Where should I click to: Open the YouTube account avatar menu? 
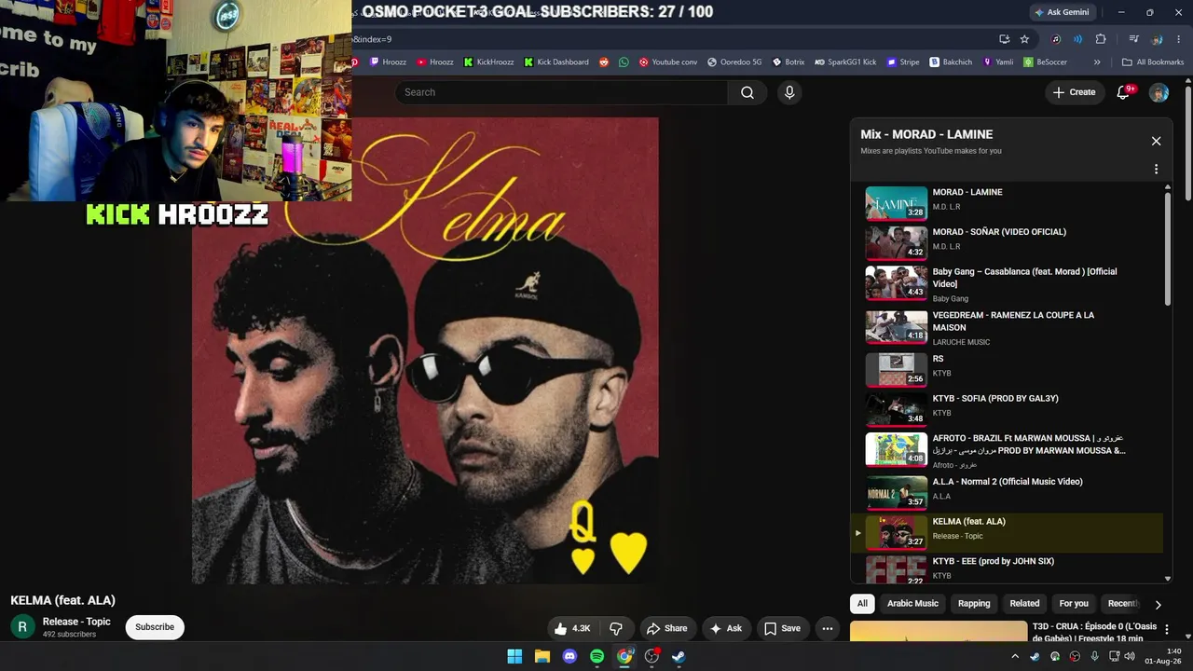click(x=1159, y=92)
